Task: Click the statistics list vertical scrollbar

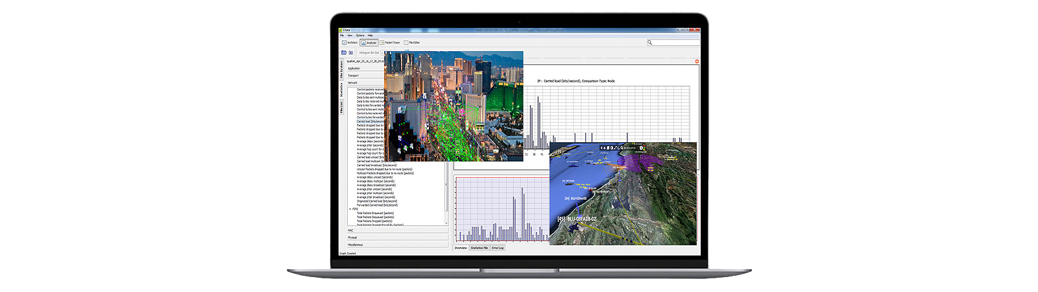Action: (x=446, y=185)
